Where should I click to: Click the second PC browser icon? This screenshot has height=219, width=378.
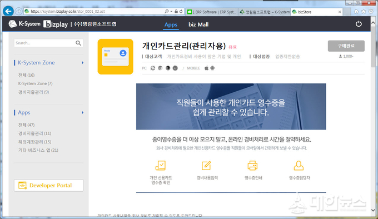point(160,68)
